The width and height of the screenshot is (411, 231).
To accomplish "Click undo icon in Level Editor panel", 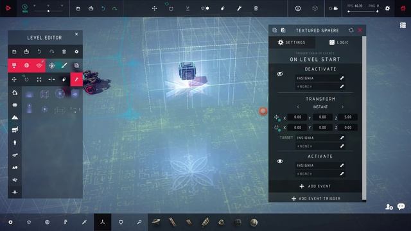I will pyautogui.click(x=39, y=51).
